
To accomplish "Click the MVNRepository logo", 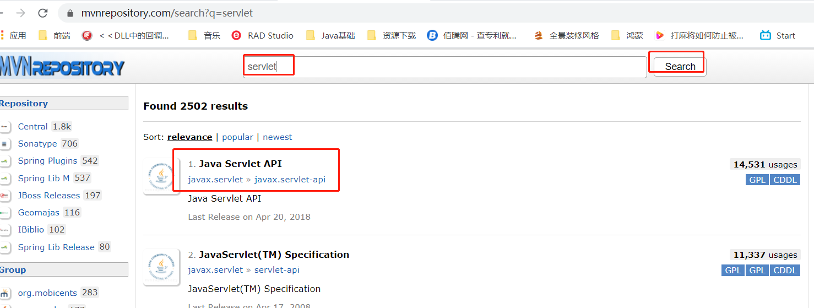I will click(x=62, y=67).
